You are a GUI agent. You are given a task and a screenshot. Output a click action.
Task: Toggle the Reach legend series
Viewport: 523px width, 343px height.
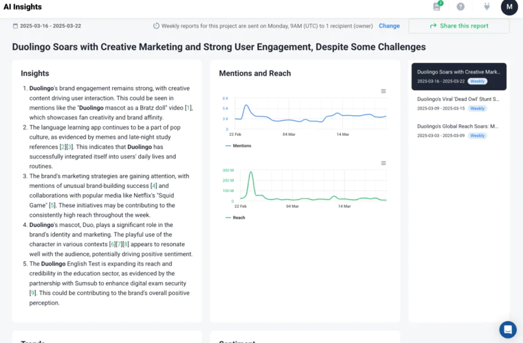tap(235, 217)
